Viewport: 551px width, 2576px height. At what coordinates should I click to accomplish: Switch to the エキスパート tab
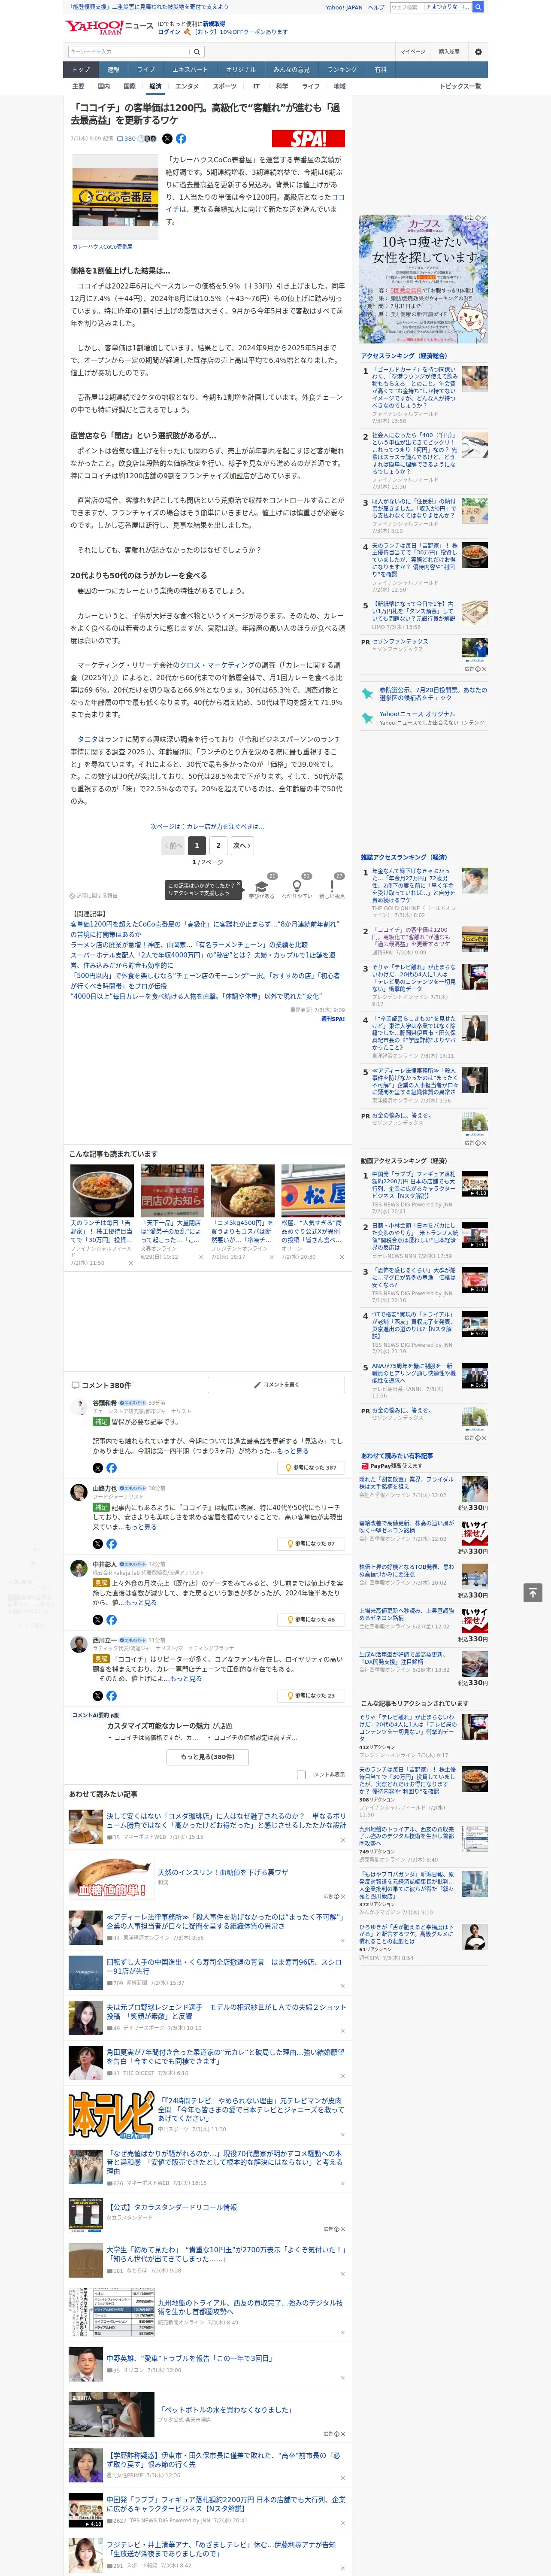(190, 70)
